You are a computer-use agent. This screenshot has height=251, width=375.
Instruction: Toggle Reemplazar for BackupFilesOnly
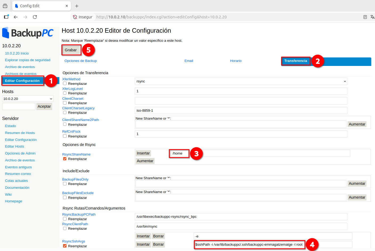(x=65, y=184)
